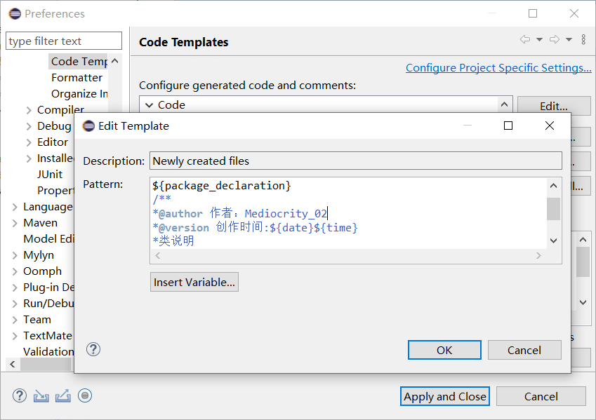Image resolution: width=596 pixels, height=420 pixels.
Task: Expand the Compiler tree node
Action: (29, 110)
